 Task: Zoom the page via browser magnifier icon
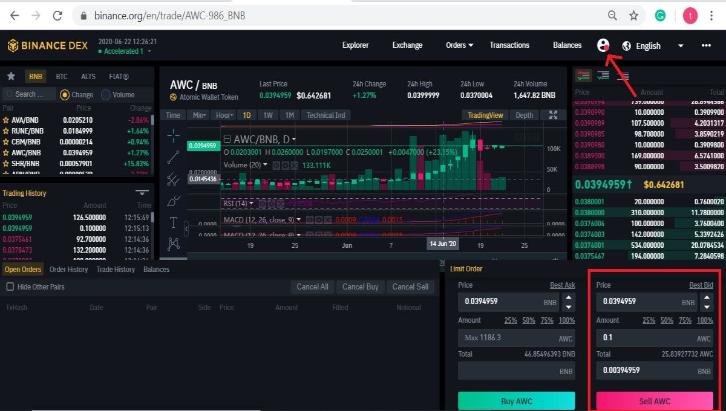(612, 16)
